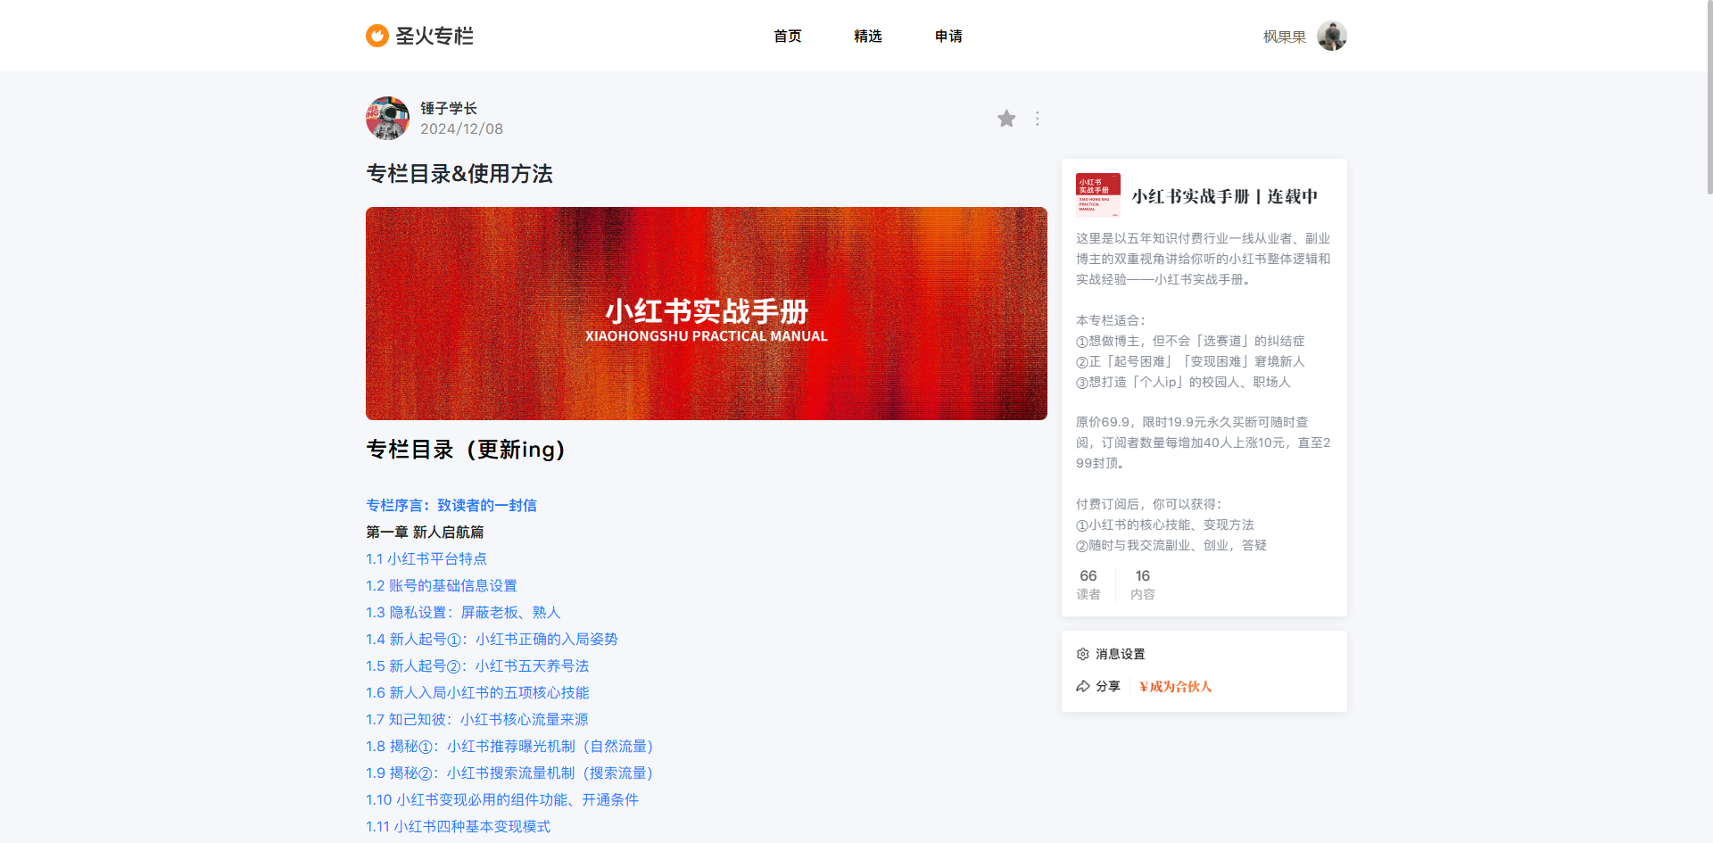Screen dimensions: 1713x843
Task: Click the 分享 share arrow icon
Action: pyautogui.click(x=1083, y=686)
